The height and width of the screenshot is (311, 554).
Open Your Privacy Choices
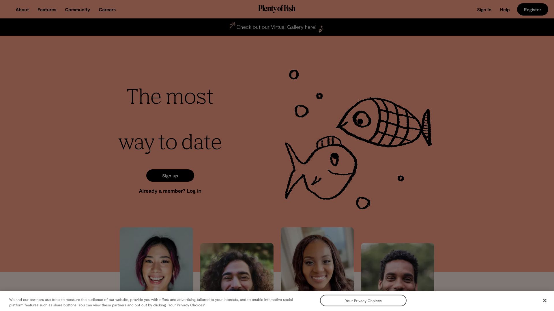pyautogui.click(x=363, y=301)
